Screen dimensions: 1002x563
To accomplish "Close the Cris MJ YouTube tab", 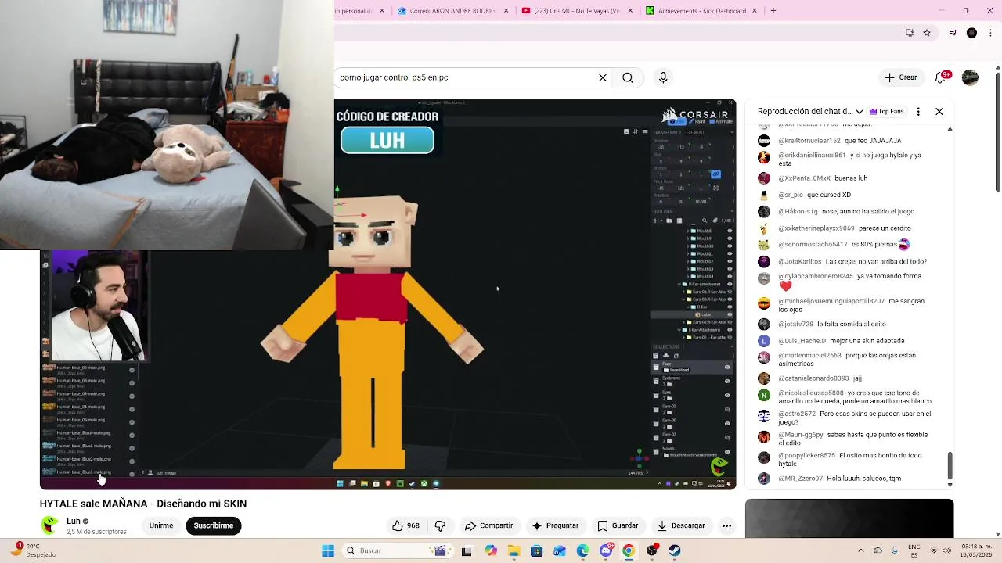I will [x=631, y=11].
